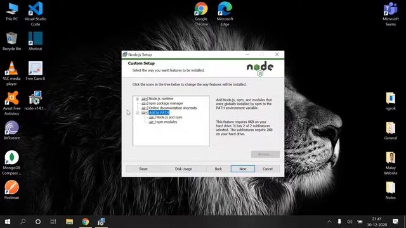The image size is (406, 228).
Task: Open Node.js runtime feature install dropdown
Action: [x=145, y=99]
